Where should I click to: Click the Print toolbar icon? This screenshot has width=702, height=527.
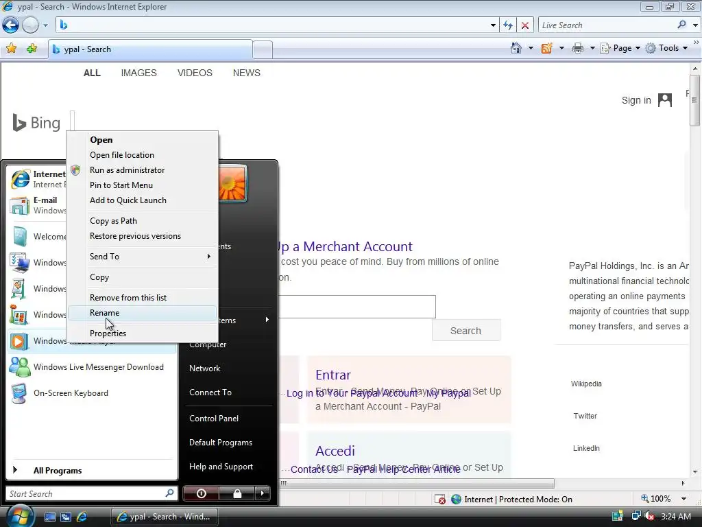pyautogui.click(x=578, y=48)
